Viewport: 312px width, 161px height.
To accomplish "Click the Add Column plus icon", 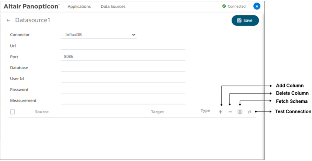I will [x=221, y=112].
